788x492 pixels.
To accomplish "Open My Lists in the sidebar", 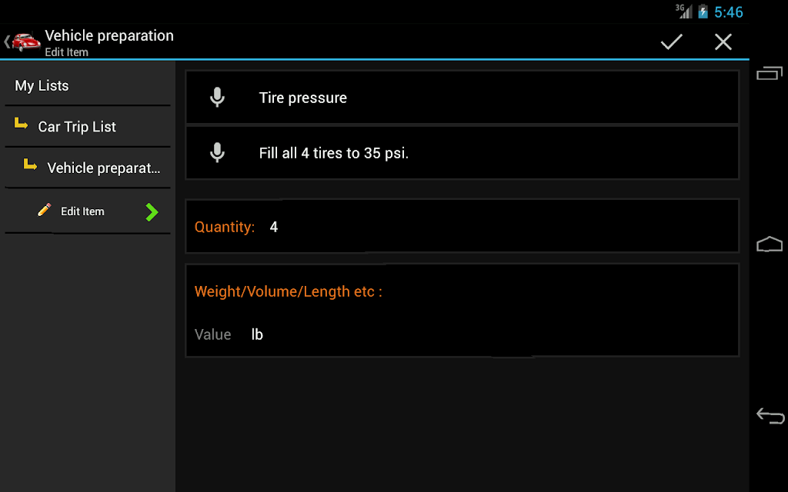I will click(88, 85).
